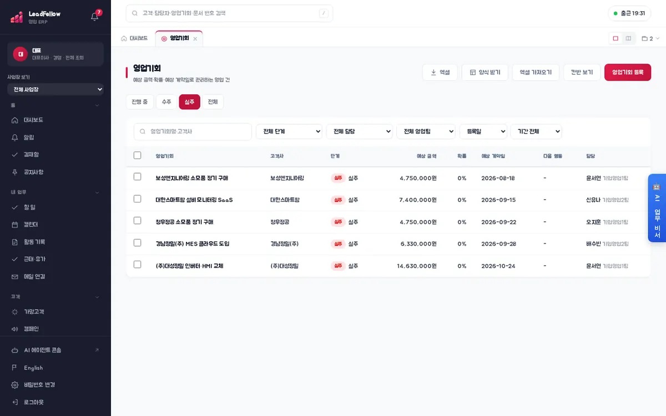Click the 비밀번호 변경 gear icon
This screenshot has width=666, height=416.
point(15,385)
